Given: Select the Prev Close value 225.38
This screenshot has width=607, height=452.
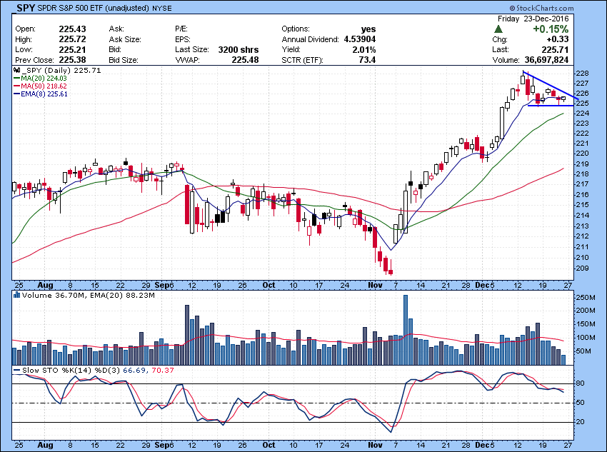Looking at the screenshot, I should tap(72, 60).
